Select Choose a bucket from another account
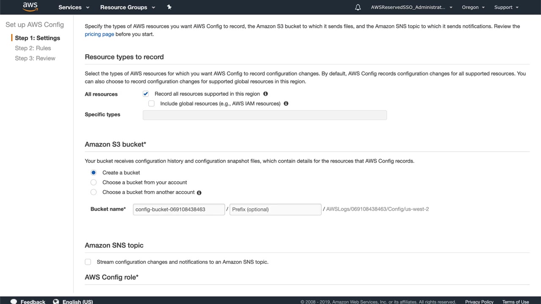Image resolution: width=541 pixels, height=304 pixels. click(94, 192)
